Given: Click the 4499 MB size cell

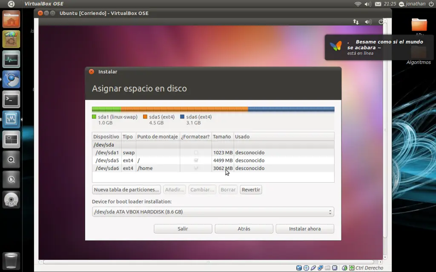Looking at the screenshot, I should [223, 160].
